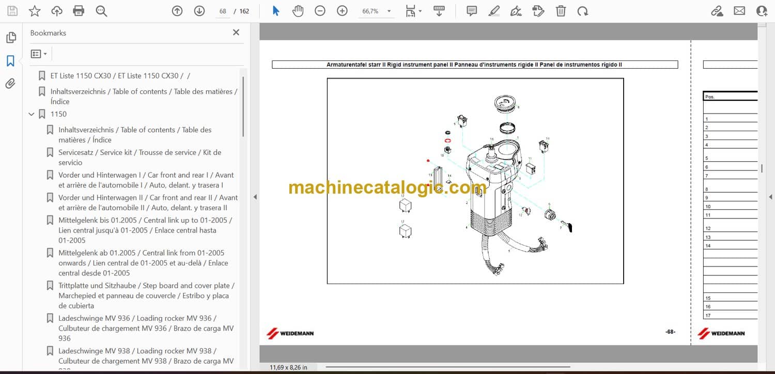The width and height of the screenshot is (775, 374).
Task: Collapse the left navigation pane
Action: 254,197
